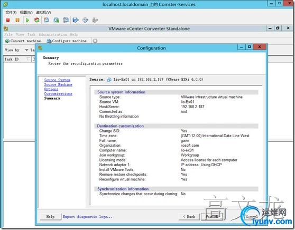Click the Converter app icon in title bar

(6, 28)
